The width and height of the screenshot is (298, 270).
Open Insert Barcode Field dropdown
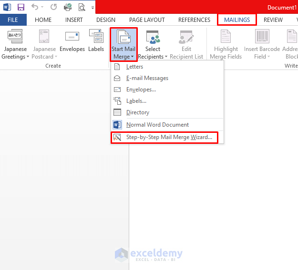point(262,44)
